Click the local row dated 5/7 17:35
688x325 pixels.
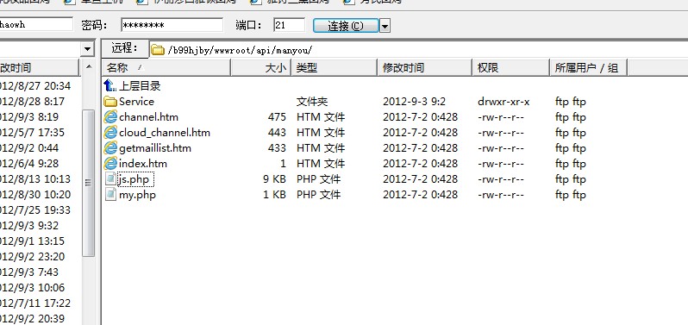(x=32, y=133)
